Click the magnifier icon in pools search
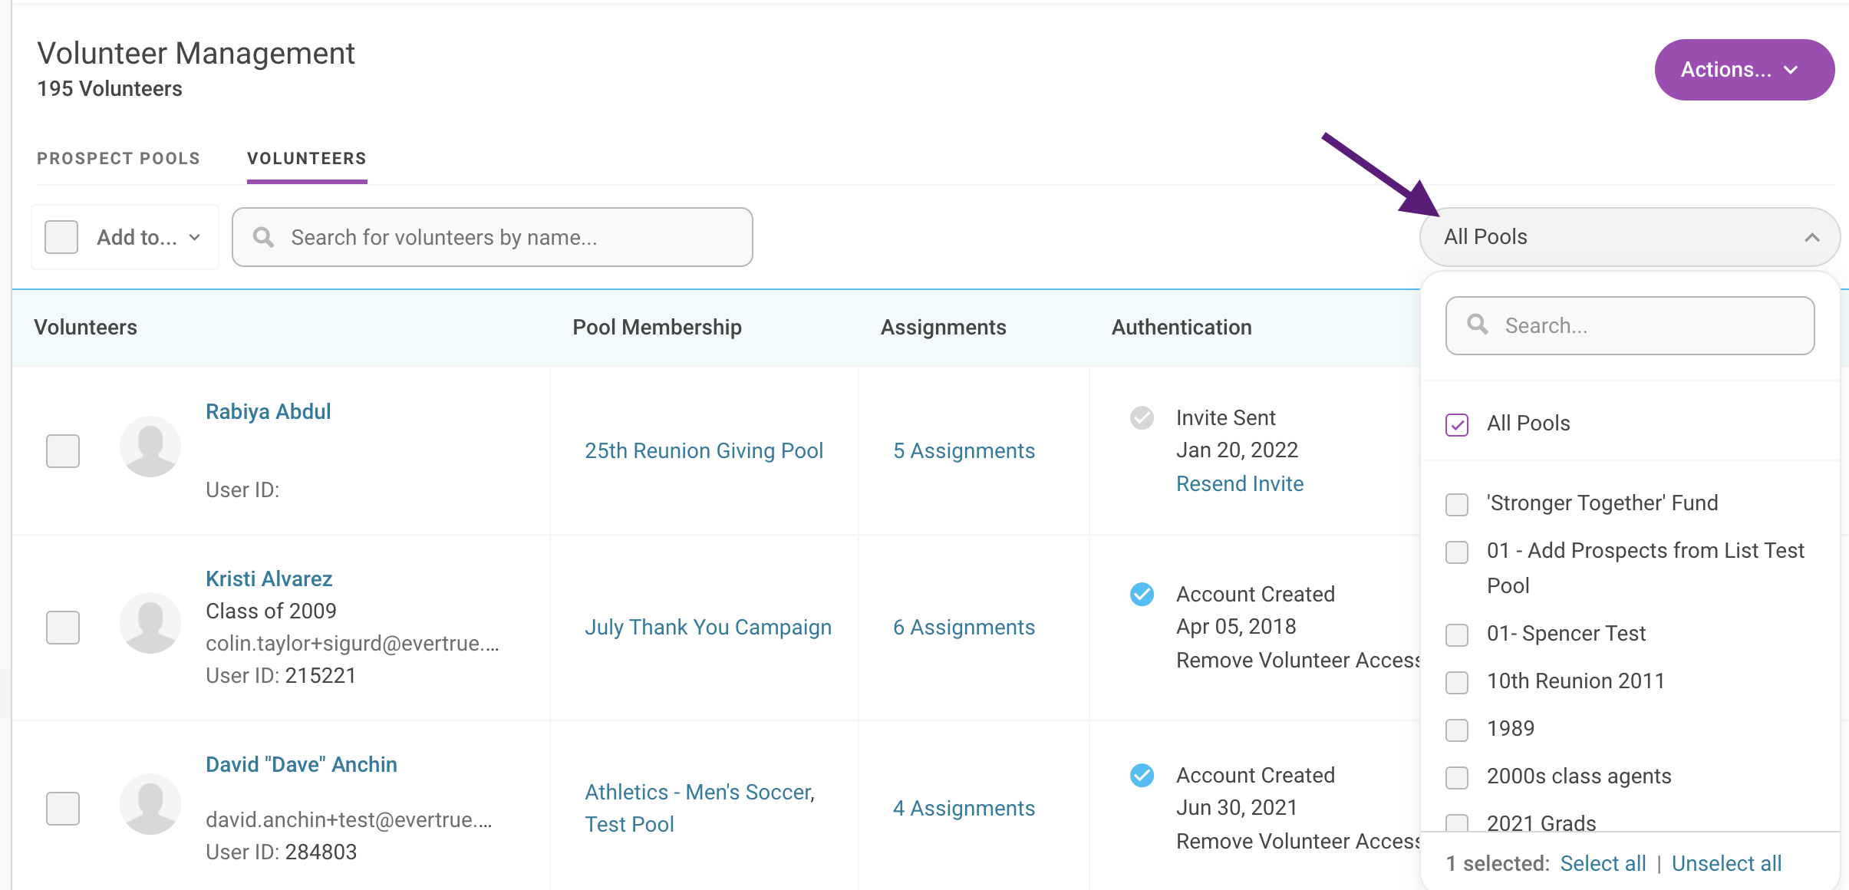 1477,325
